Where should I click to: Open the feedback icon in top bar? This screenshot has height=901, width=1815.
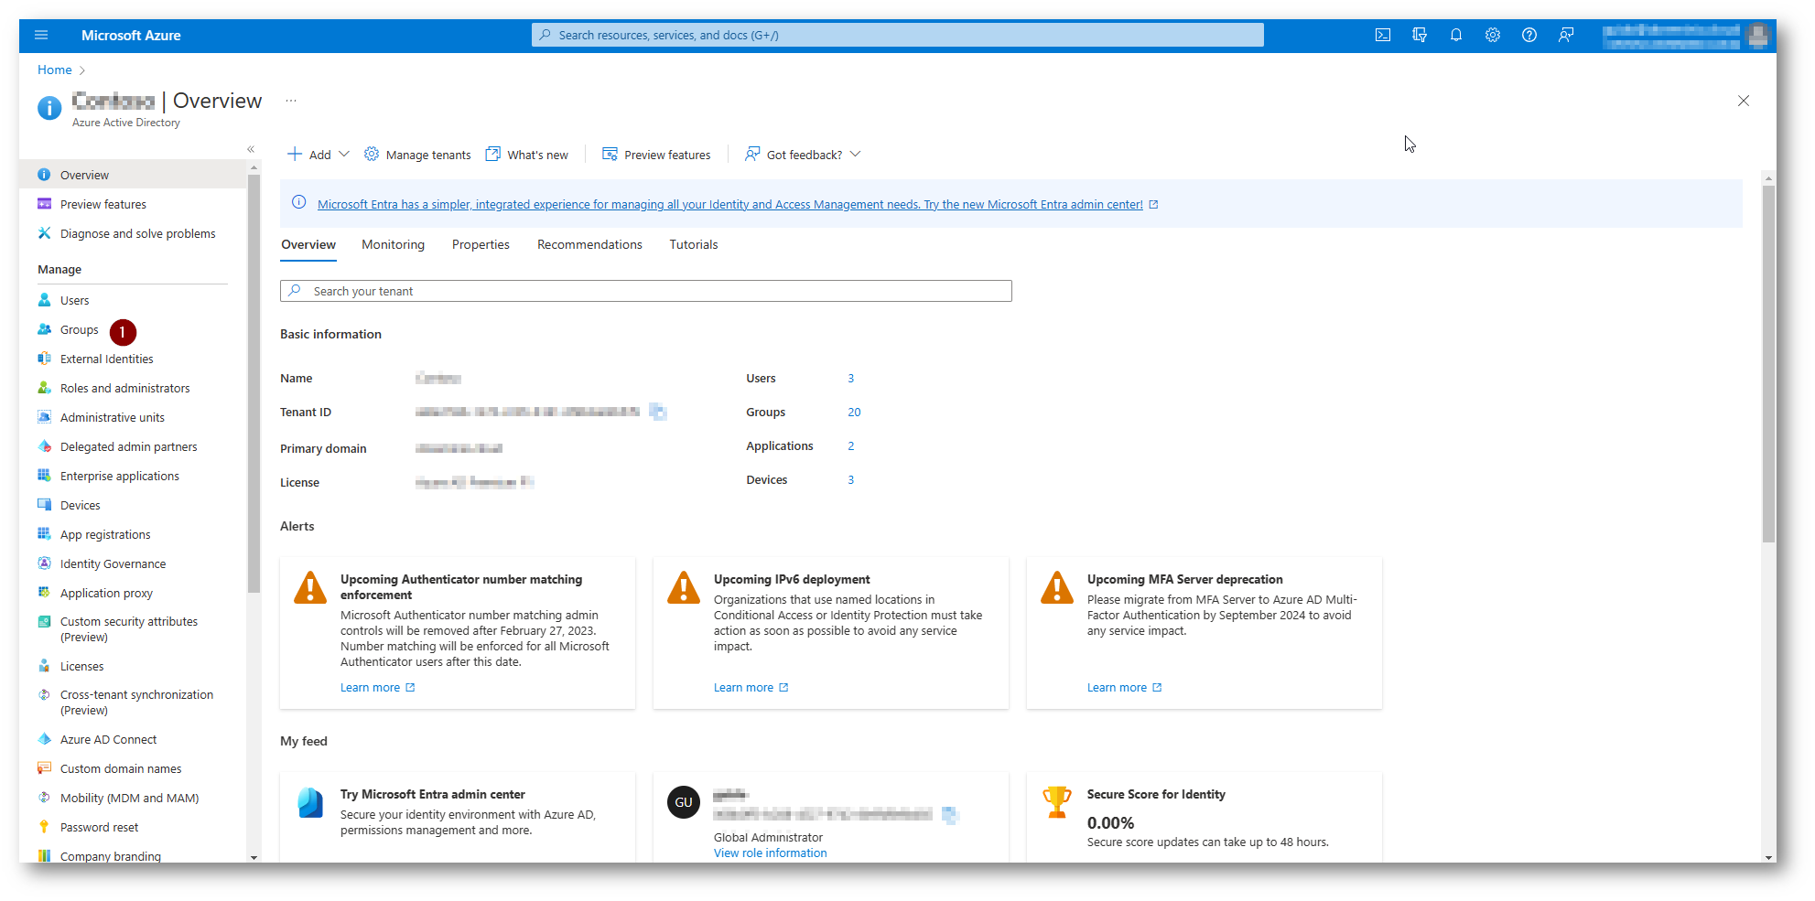(1566, 36)
